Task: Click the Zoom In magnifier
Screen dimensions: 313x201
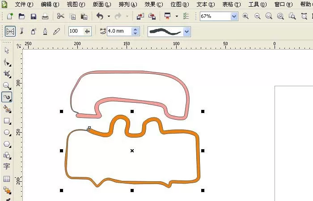Action: click(245, 16)
